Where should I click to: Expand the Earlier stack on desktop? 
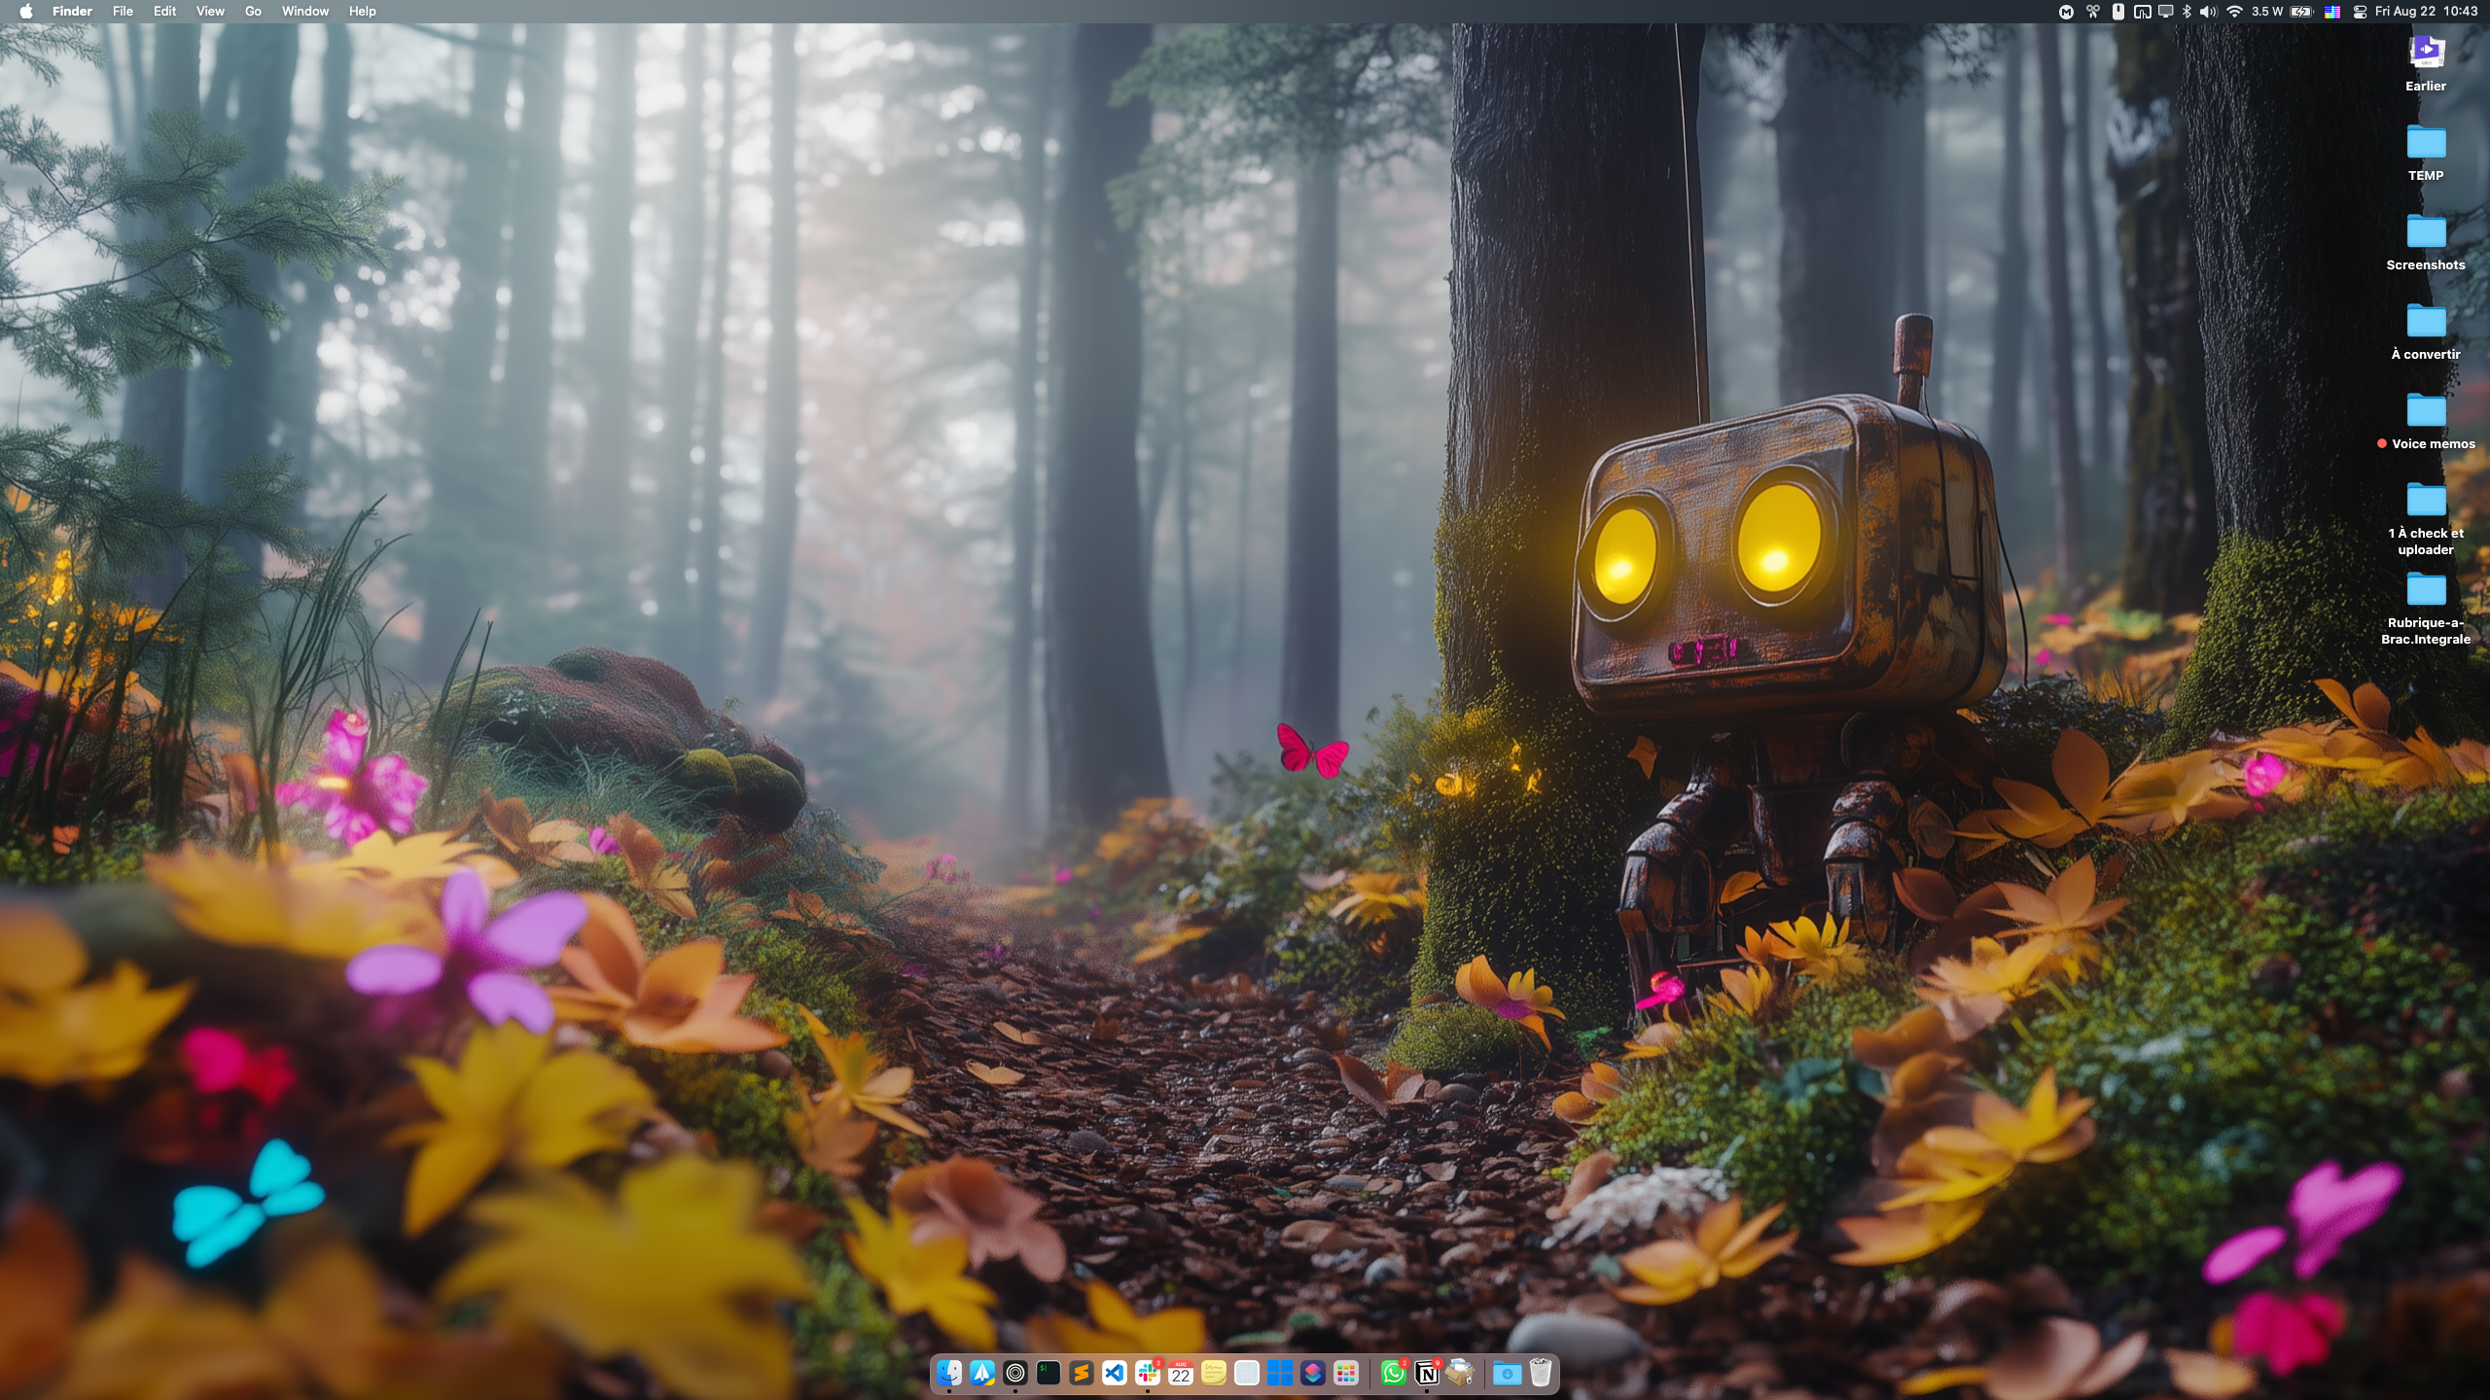pos(2426,52)
